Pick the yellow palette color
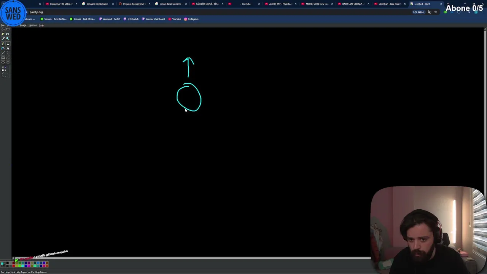487x274 pixels. tap(17, 266)
